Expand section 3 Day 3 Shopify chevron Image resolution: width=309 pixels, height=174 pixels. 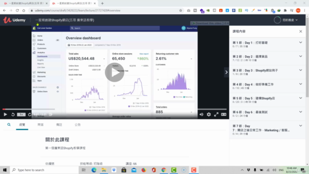click(x=300, y=70)
